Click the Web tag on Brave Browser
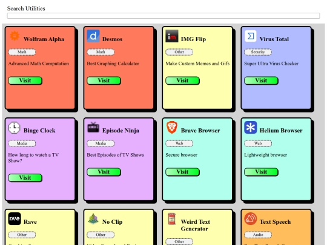Viewport: 327px width, 245px height. pyautogui.click(x=179, y=143)
